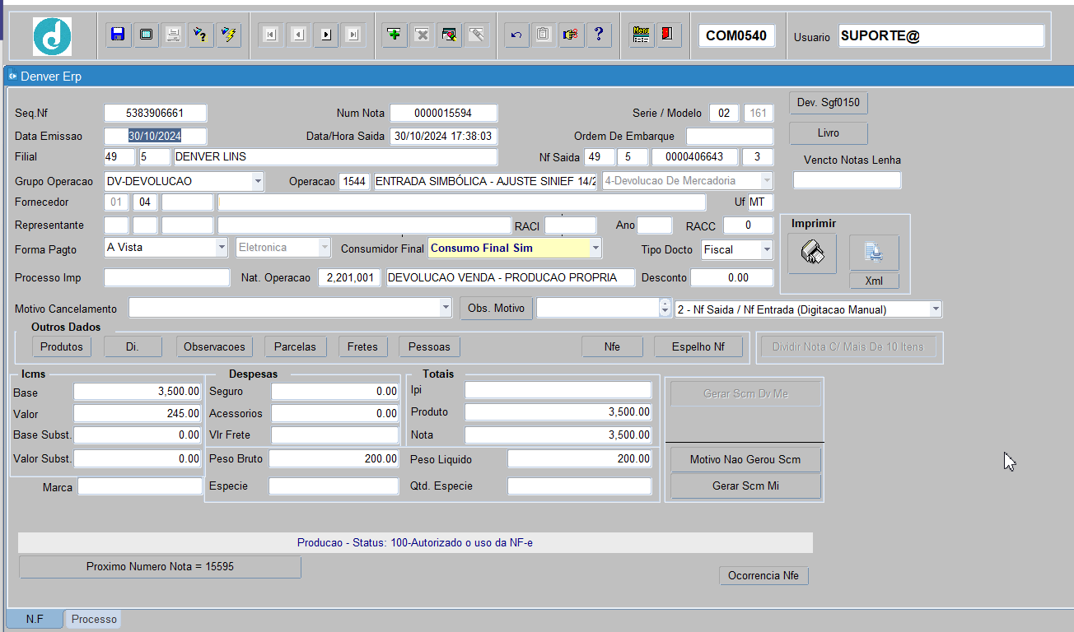This screenshot has width=1074, height=632.
Task: Click the Ordem De Embarque field
Action: coord(730,136)
